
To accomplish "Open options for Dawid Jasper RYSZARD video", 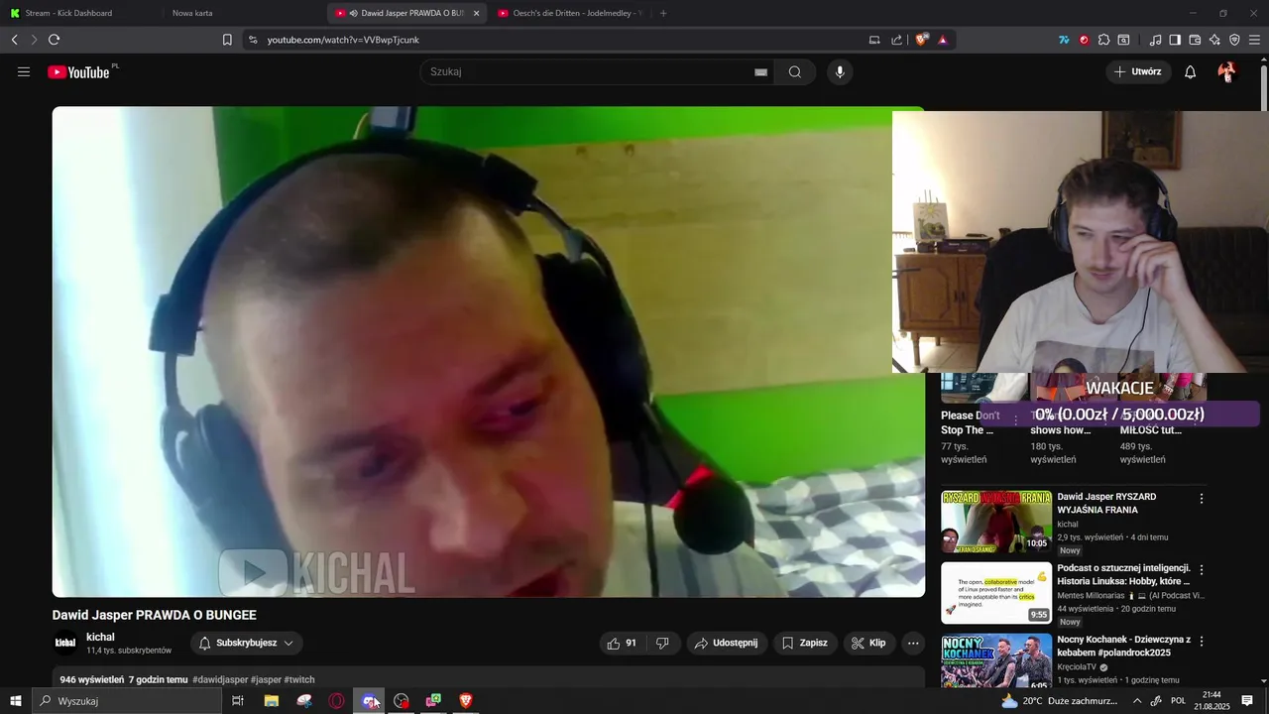I will point(1202,499).
